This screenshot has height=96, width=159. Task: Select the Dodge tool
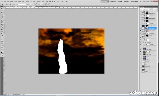2,34
